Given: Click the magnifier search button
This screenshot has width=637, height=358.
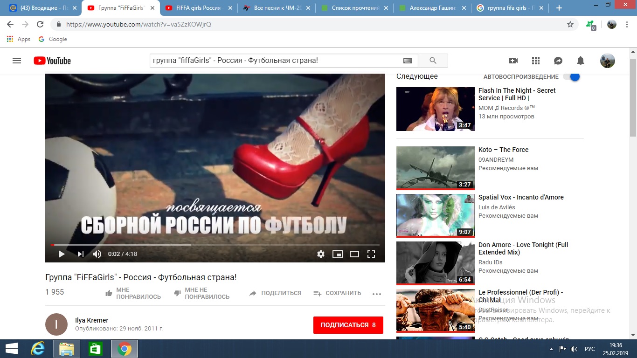Looking at the screenshot, I should tap(433, 61).
